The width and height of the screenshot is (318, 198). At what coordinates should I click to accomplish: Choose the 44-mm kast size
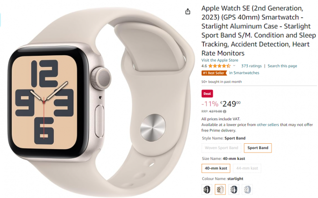[247, 168]
